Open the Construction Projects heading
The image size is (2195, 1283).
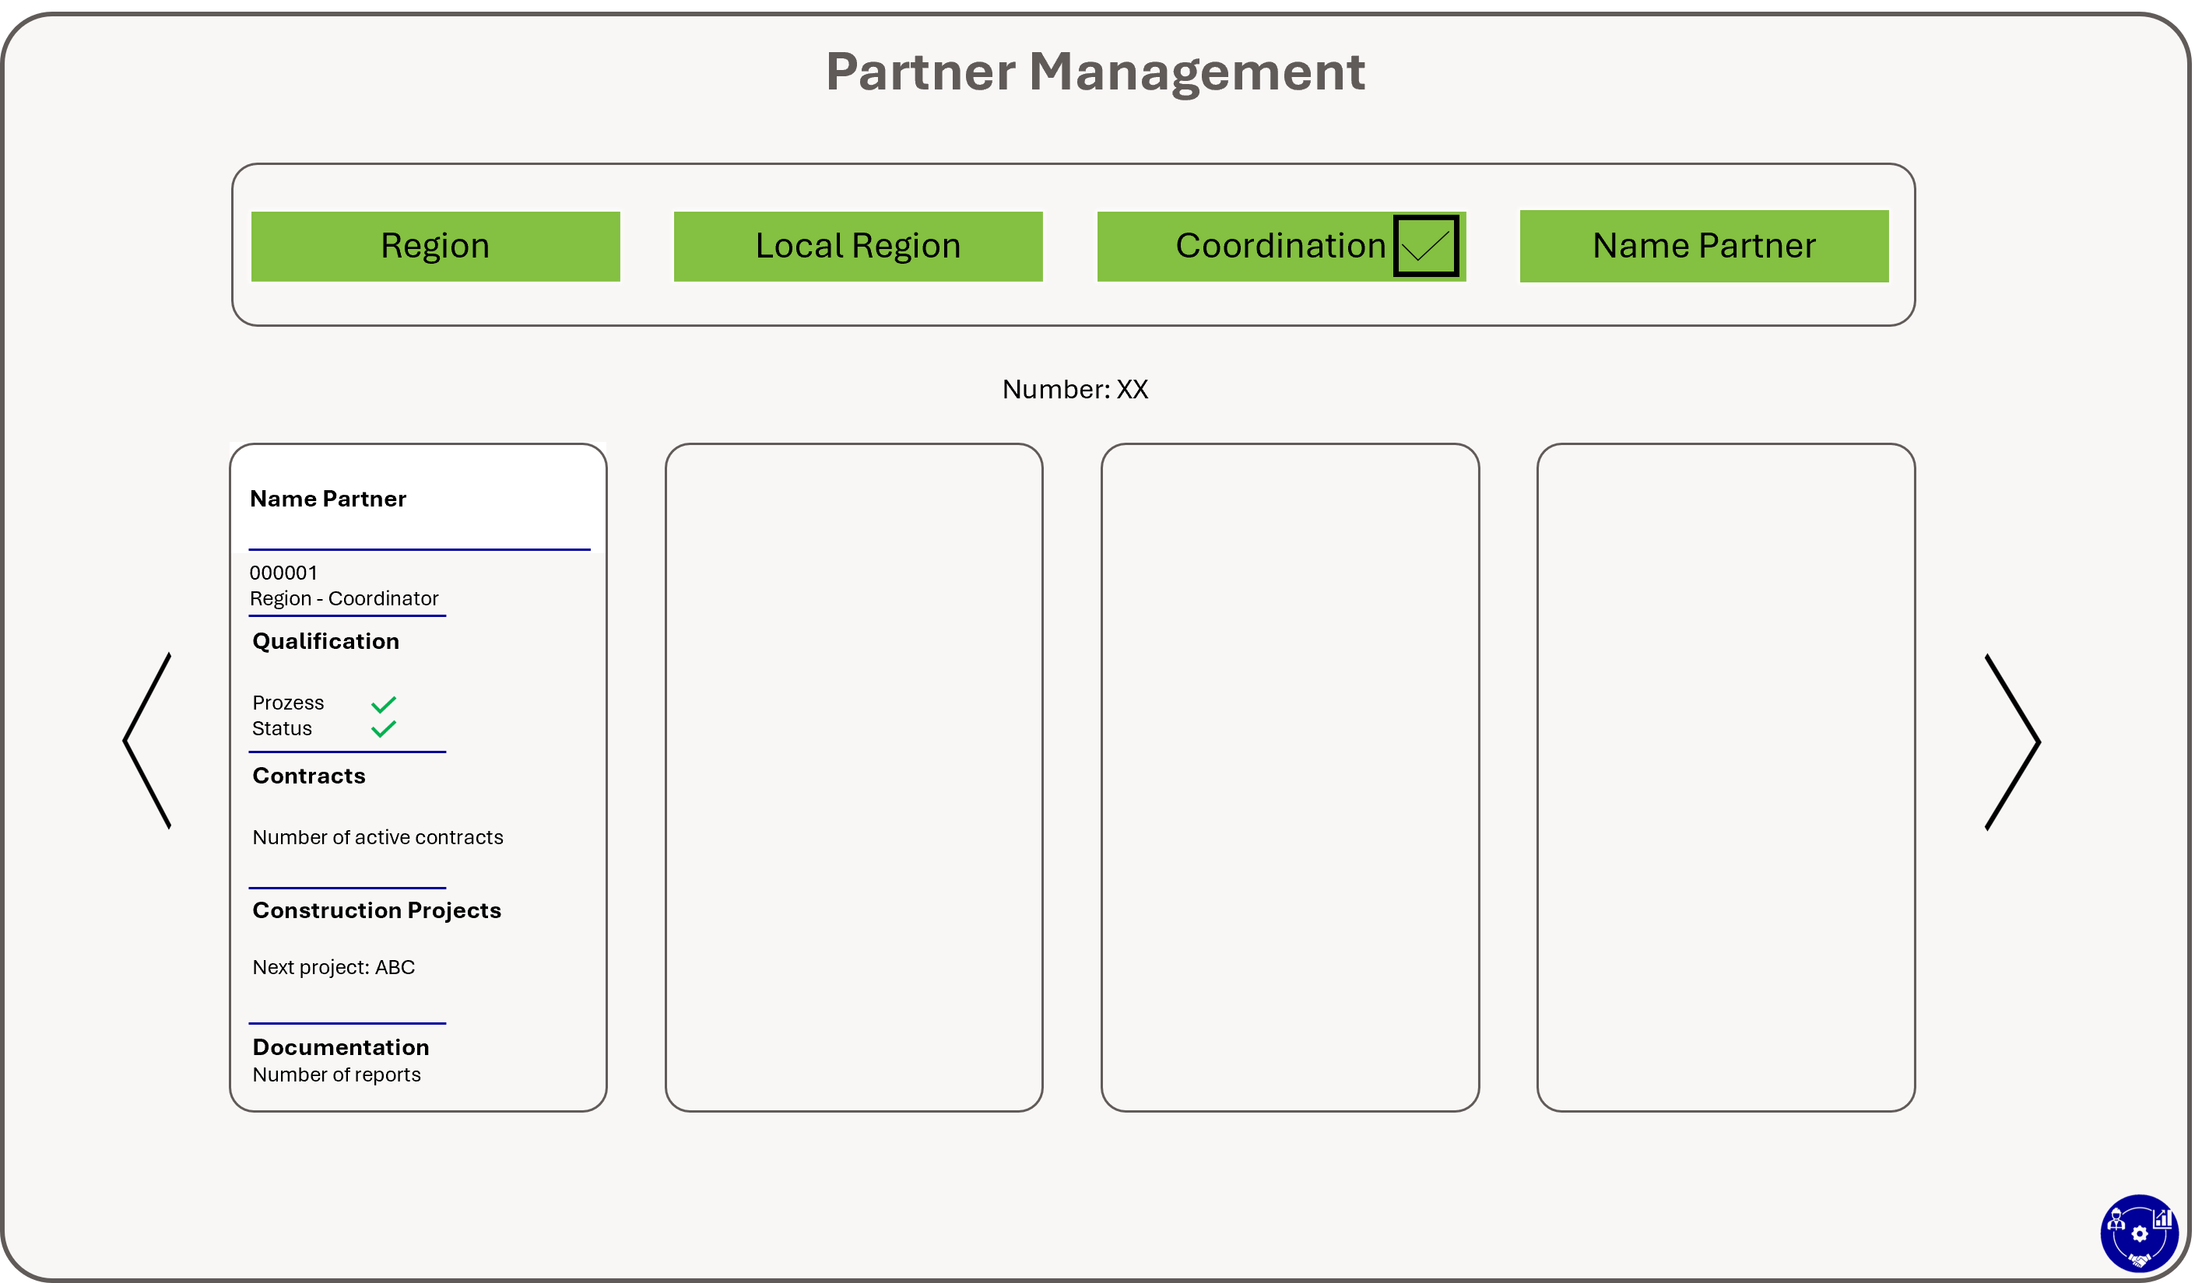point(378,910)
